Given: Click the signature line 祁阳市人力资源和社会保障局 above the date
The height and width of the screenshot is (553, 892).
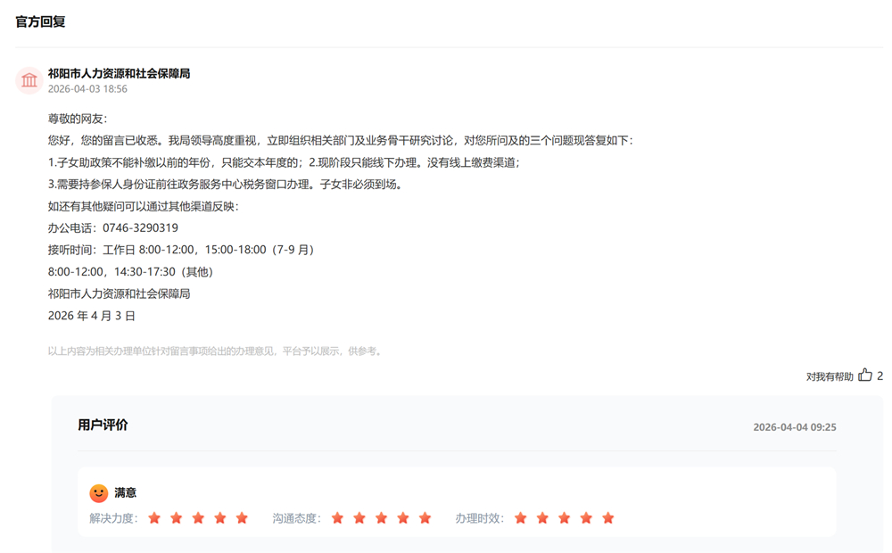Looking at the screenshot, I should tap(119, 293).
